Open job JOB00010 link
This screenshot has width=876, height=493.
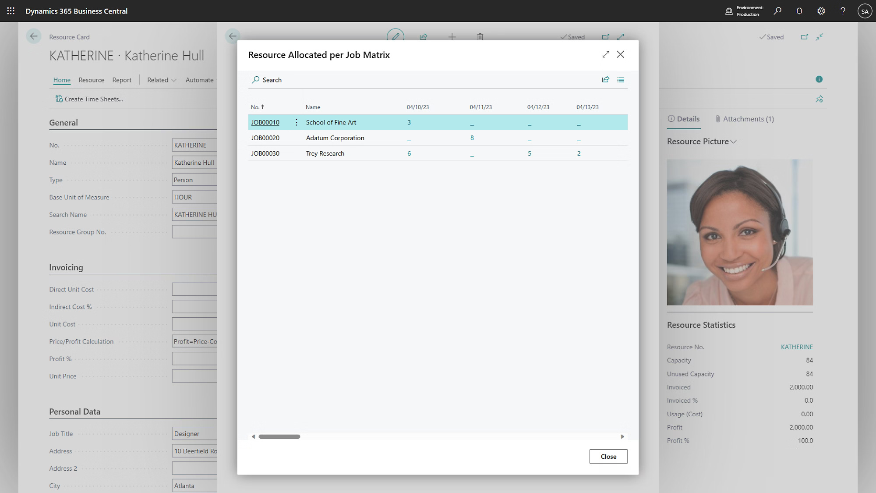point(265,122)
